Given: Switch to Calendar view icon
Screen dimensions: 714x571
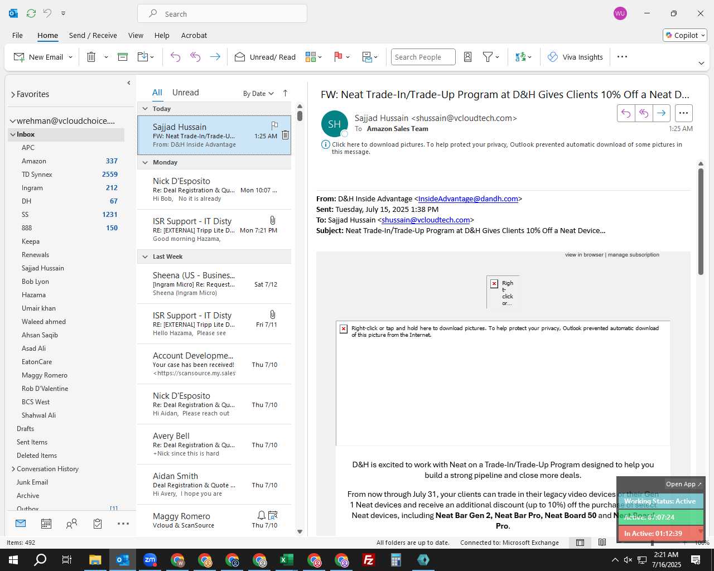Looking at the screenshot, I should (46, 524).
